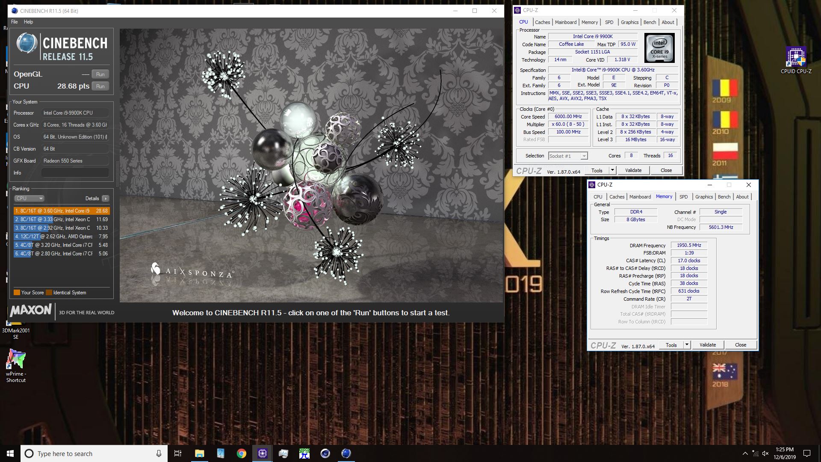Click Tools button in CPU-Z Memory window
Image resolution: width=821 pixels, height=462 pixels.
(x=671, y=345)
